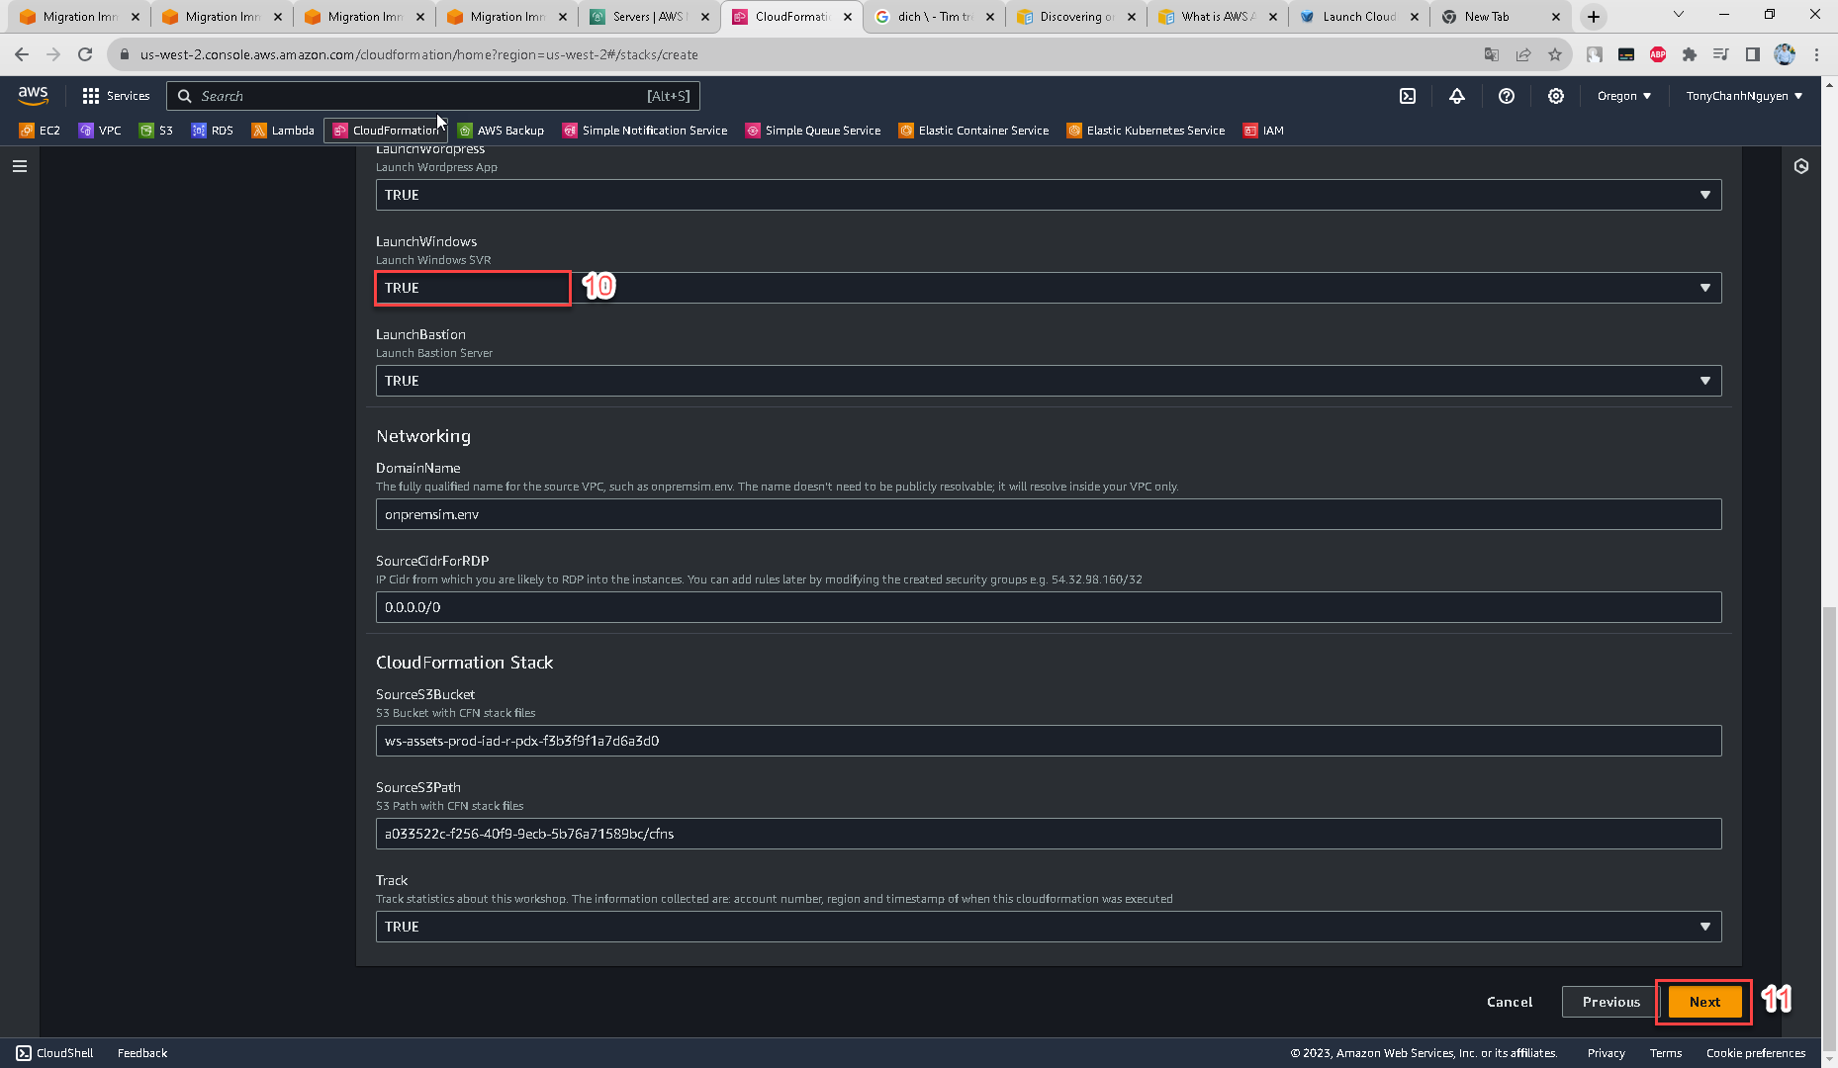Open Simple Notification Service shortcut
The width and height of the screenshot is (1838, 1068).
pos(645,131)
